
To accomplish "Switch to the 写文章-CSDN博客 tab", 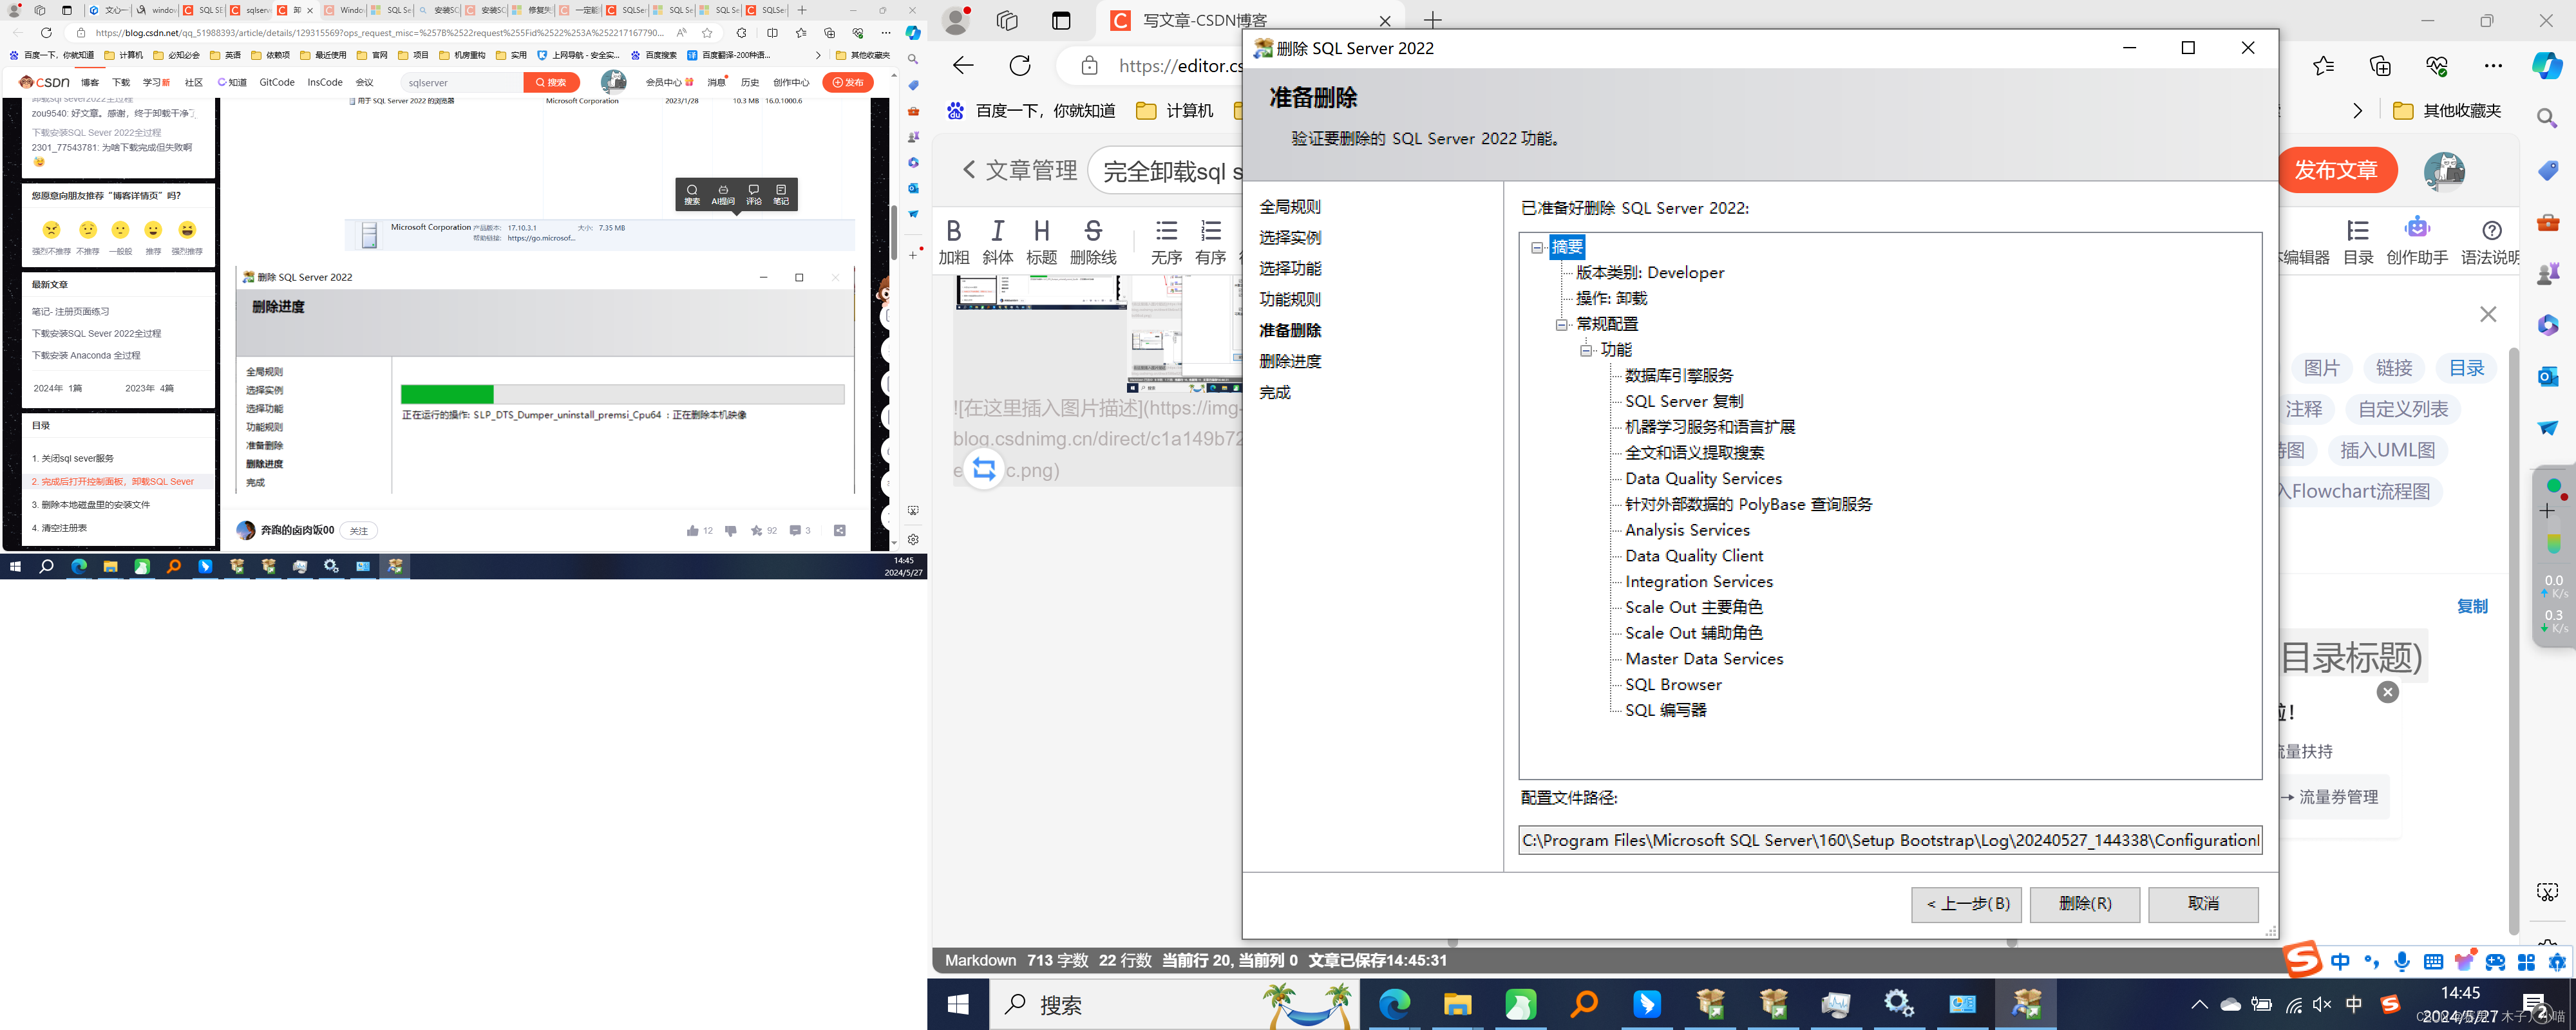I will point(1248,20).
